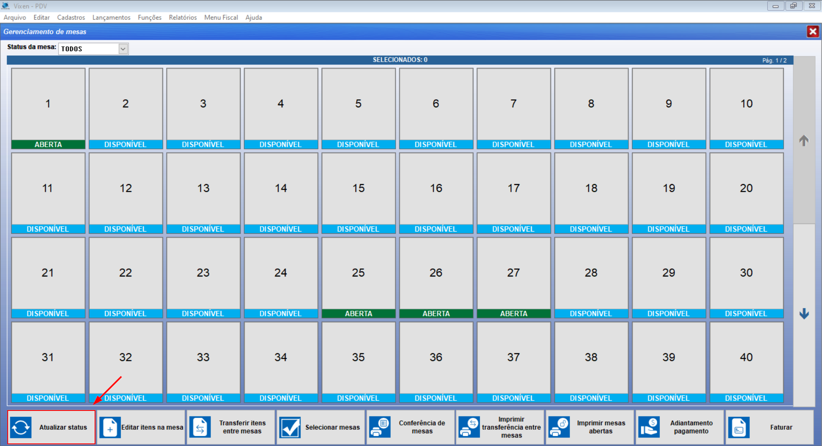The height and width of the screenshot is (446, 822).
Task: Click the Editar itens na mesa document icon
Action: tap(110, 427)
